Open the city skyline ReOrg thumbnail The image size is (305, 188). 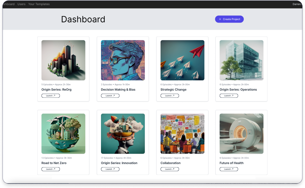pyautogui.click(x=63, y=60)
